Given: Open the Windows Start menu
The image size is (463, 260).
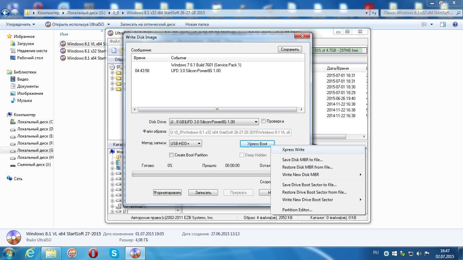Looking at the screenshot, I should (9, 253).
